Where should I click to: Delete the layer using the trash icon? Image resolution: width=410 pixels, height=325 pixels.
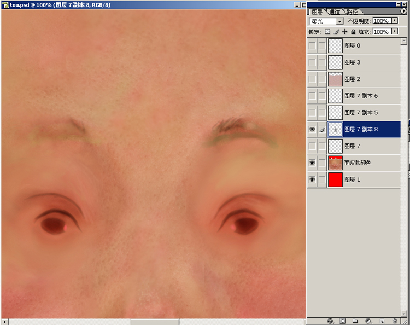pyautogui.click(x=395, y=321)
